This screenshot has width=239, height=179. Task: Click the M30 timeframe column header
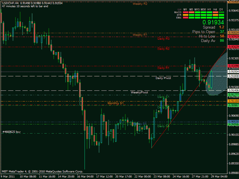[x=203, y=10]
